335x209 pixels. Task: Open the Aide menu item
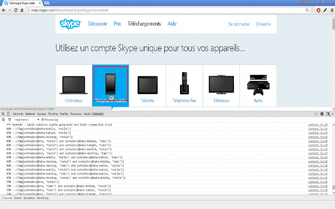point(172,24)
